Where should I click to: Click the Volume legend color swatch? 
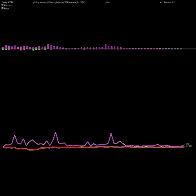pos(2,5)
